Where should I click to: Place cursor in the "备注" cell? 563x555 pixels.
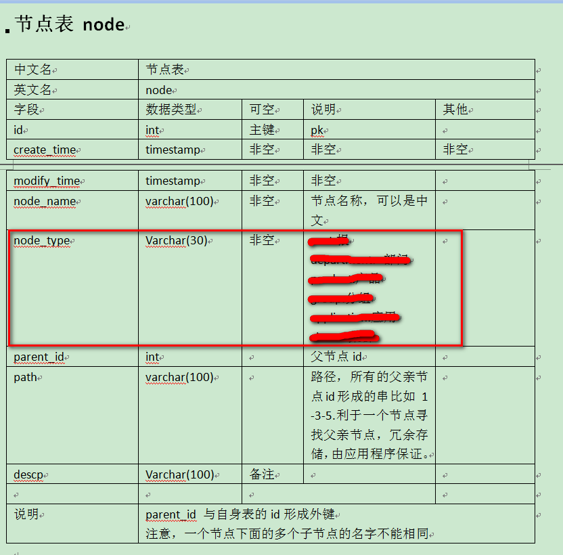pos(262,474)
